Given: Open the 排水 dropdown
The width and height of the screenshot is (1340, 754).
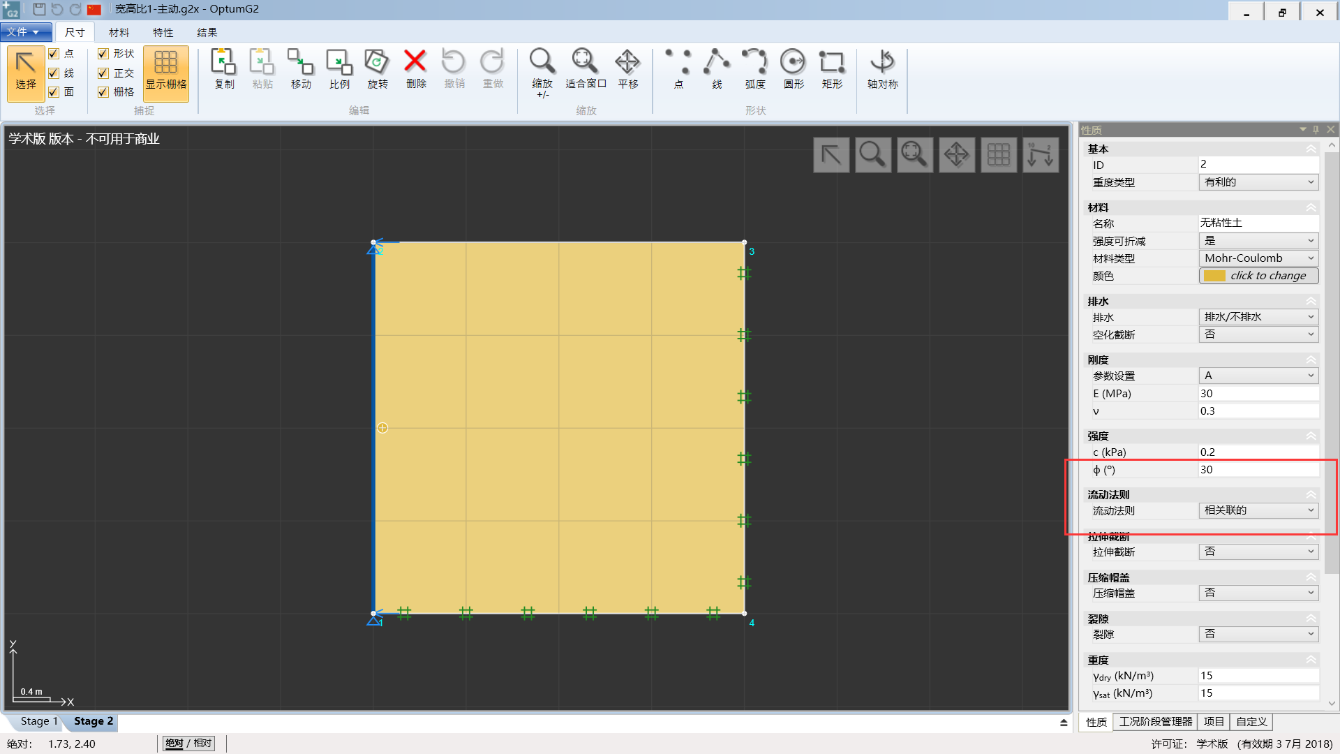Looking at the screenshot, I should 1259,317.
